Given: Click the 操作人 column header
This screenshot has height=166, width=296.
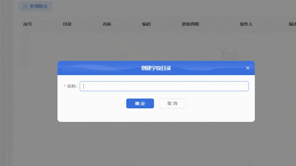Looking at the screenshot, I should (x=246, y=24).
